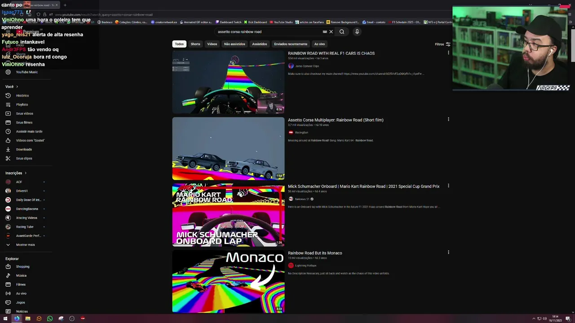Open notification center in system tray
The image size is (575, 323).
(x=568, y=319)
